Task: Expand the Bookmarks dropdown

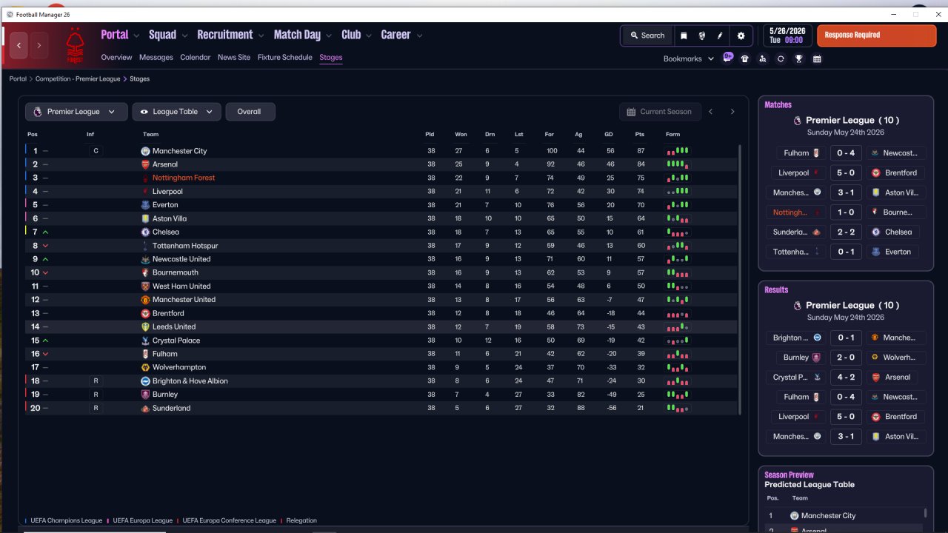Action: click(x=688, y=59)
